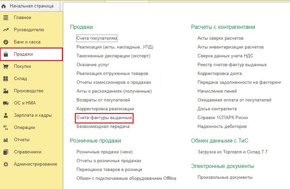
Task: Open Акты о расхождениях (полученные)
Action: (114, 91)
